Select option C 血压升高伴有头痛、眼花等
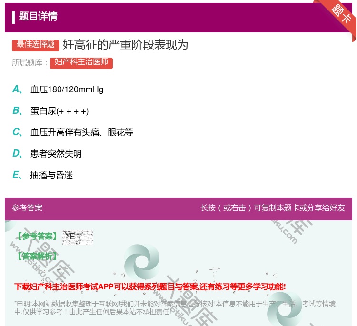This screenshot has width=357, height=326. (x=73, y=132)
